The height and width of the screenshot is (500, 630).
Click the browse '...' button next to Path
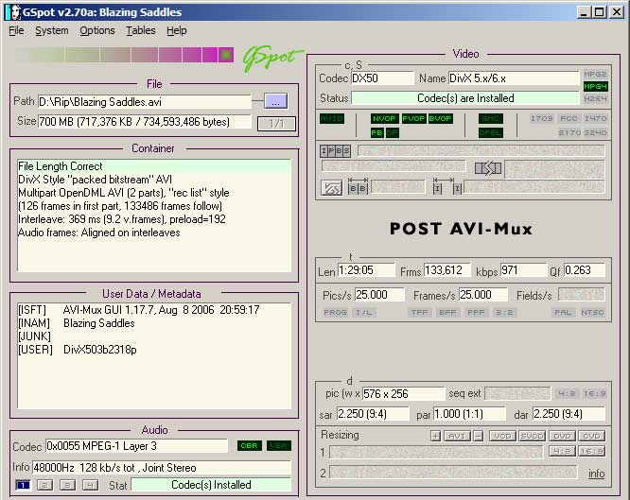click(275, 101)
